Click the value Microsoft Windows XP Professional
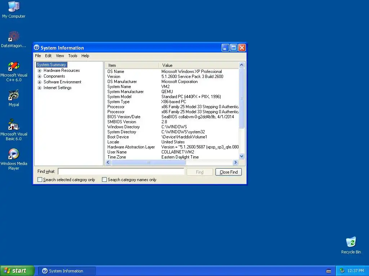Screen dimensions: 369x276 [192, 72]
